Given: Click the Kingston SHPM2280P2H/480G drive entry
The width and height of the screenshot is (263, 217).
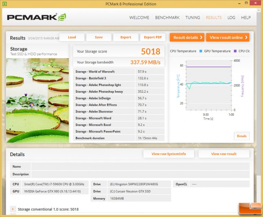Looking at the screenshot, I should pyautogui.click(x=134, y=184).
